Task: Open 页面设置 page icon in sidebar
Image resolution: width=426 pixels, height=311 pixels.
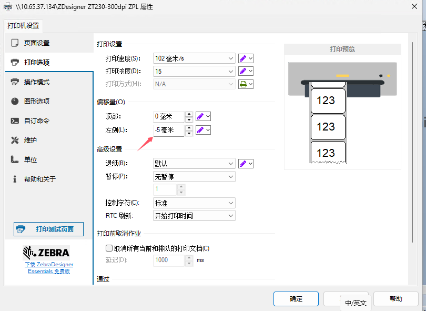Action: pyautogui.click(x=15, y=43)
